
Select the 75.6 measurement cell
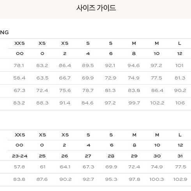[x=65, y=90]
